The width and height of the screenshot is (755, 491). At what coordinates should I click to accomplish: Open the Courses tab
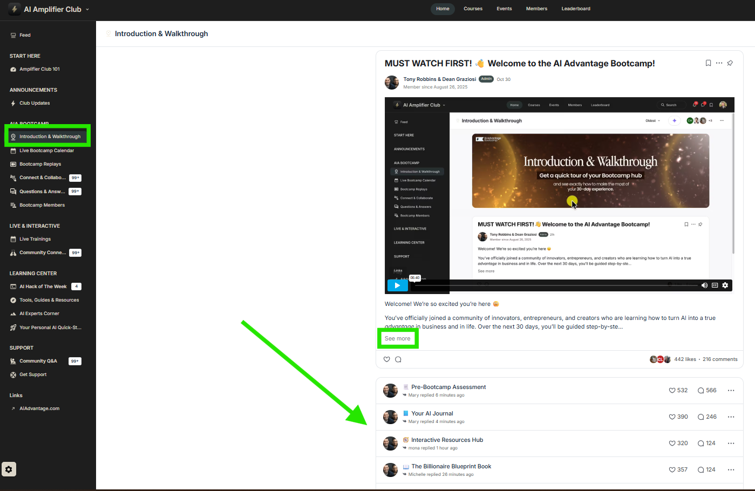473,9
